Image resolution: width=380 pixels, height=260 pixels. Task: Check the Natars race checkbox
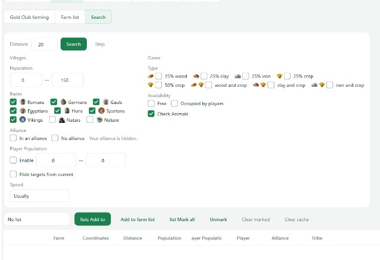coord(53,119)
